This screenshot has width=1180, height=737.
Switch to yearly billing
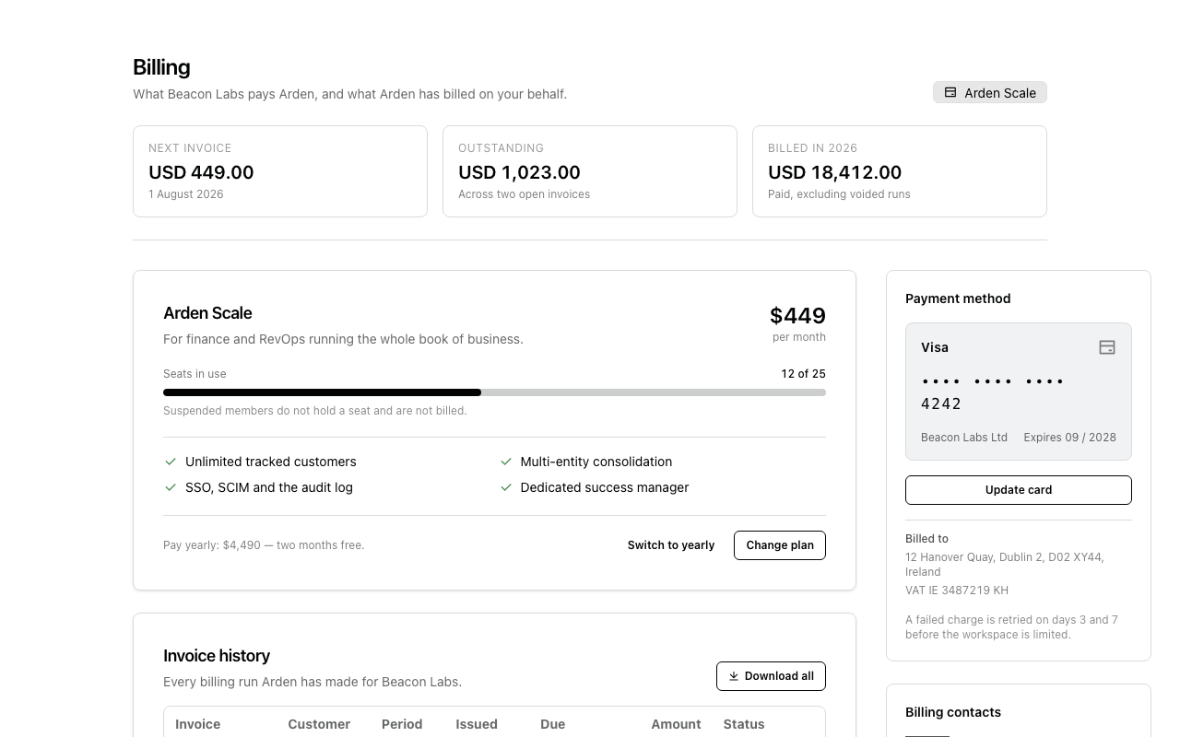click(671, 545)
